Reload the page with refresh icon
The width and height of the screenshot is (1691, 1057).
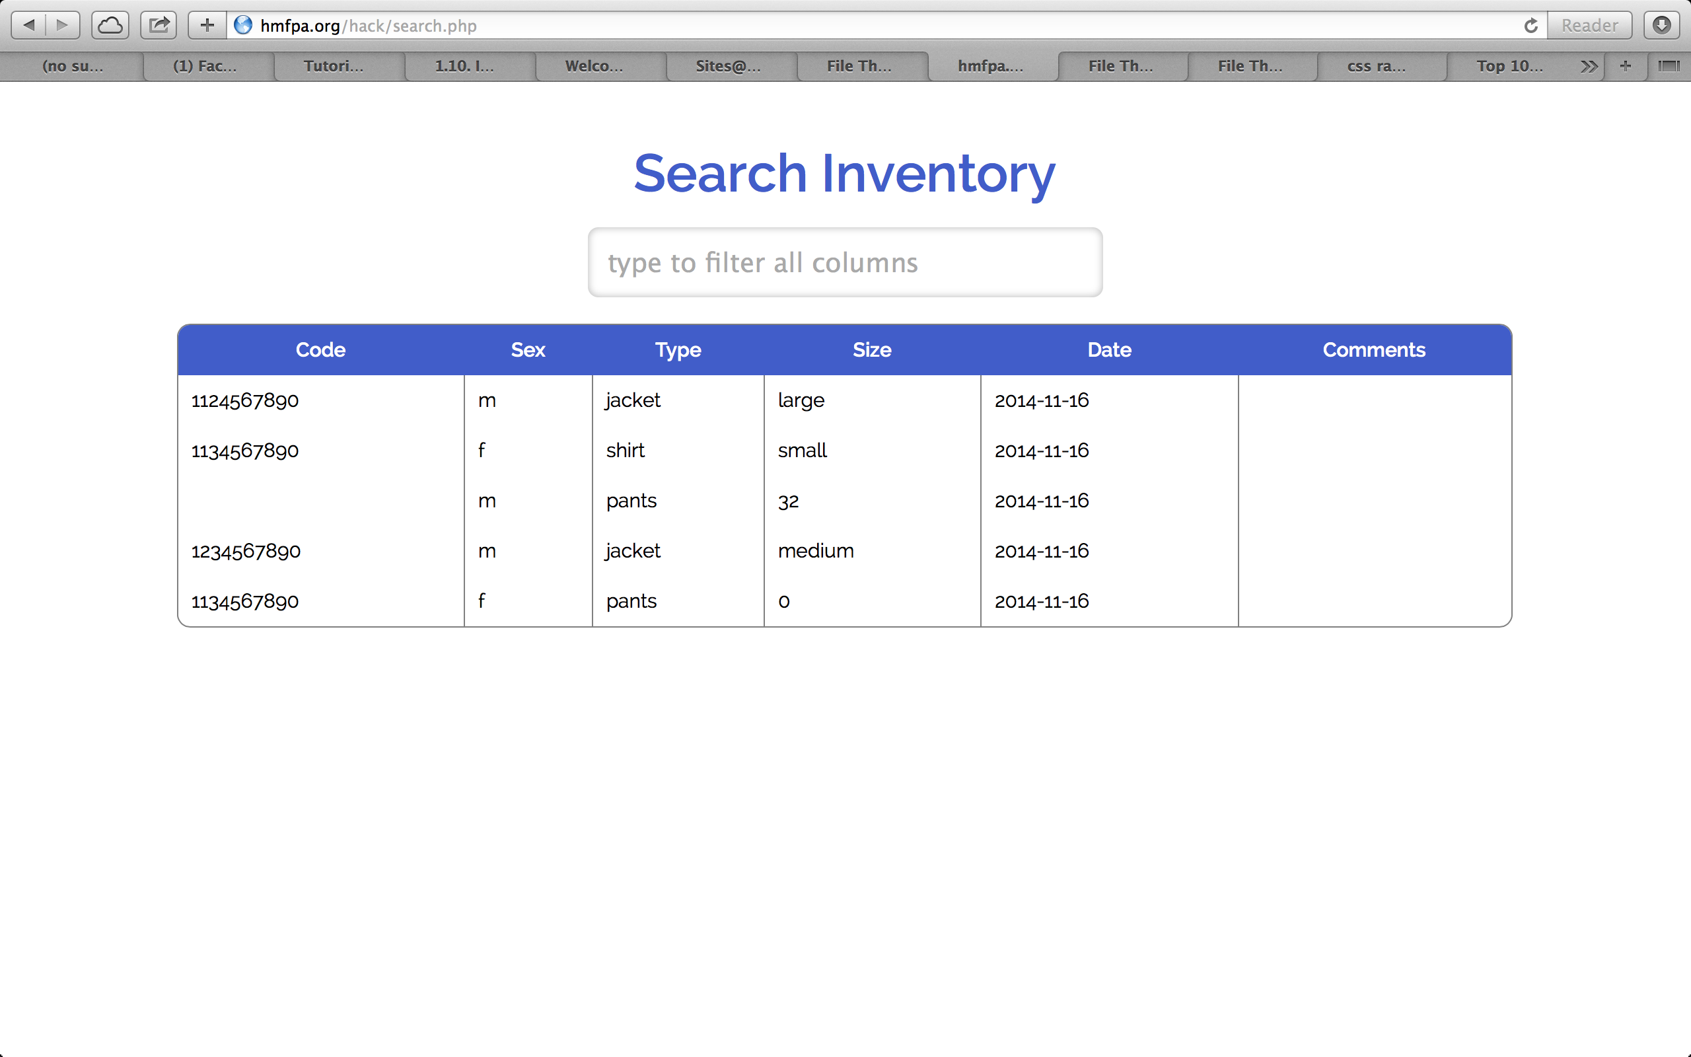[1530, 25]
